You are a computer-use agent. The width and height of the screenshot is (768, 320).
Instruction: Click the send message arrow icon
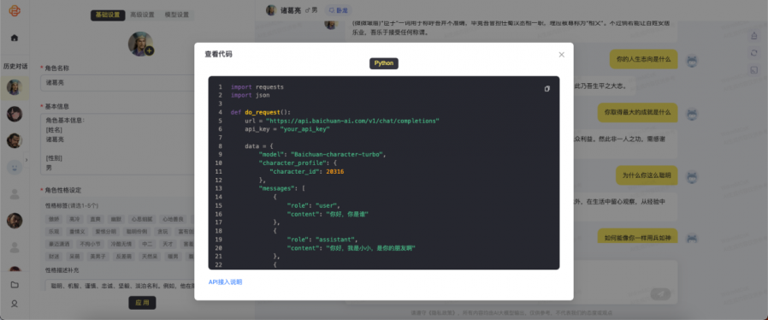[660, 294]
